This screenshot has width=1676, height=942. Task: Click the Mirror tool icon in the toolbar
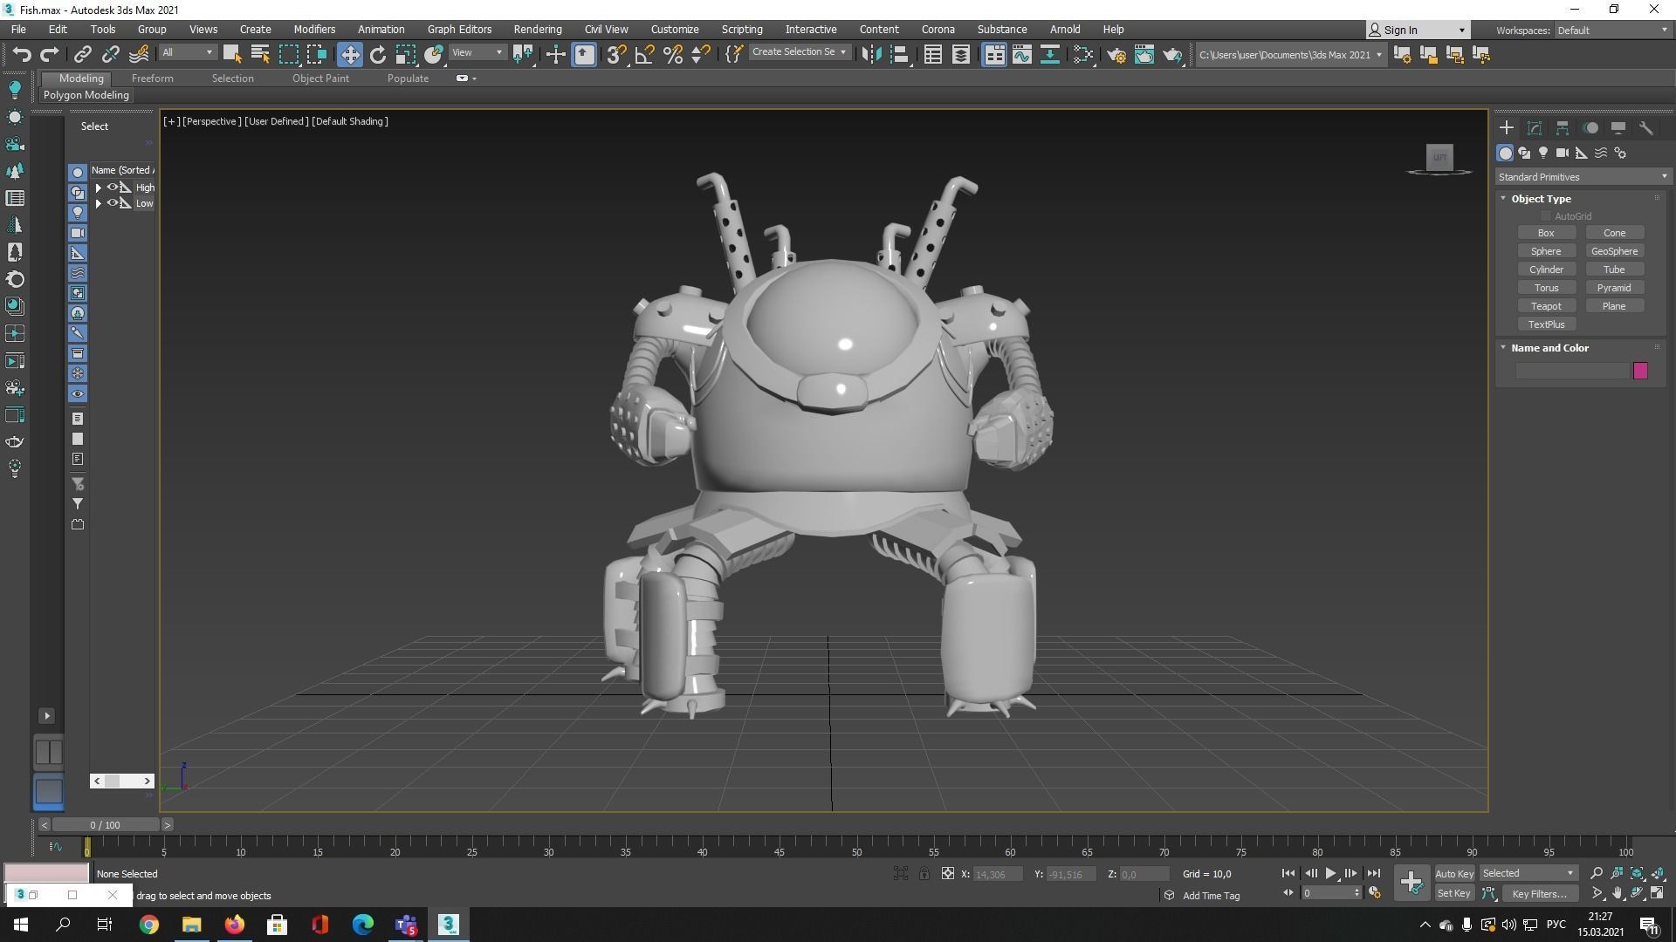pos(870,55)
